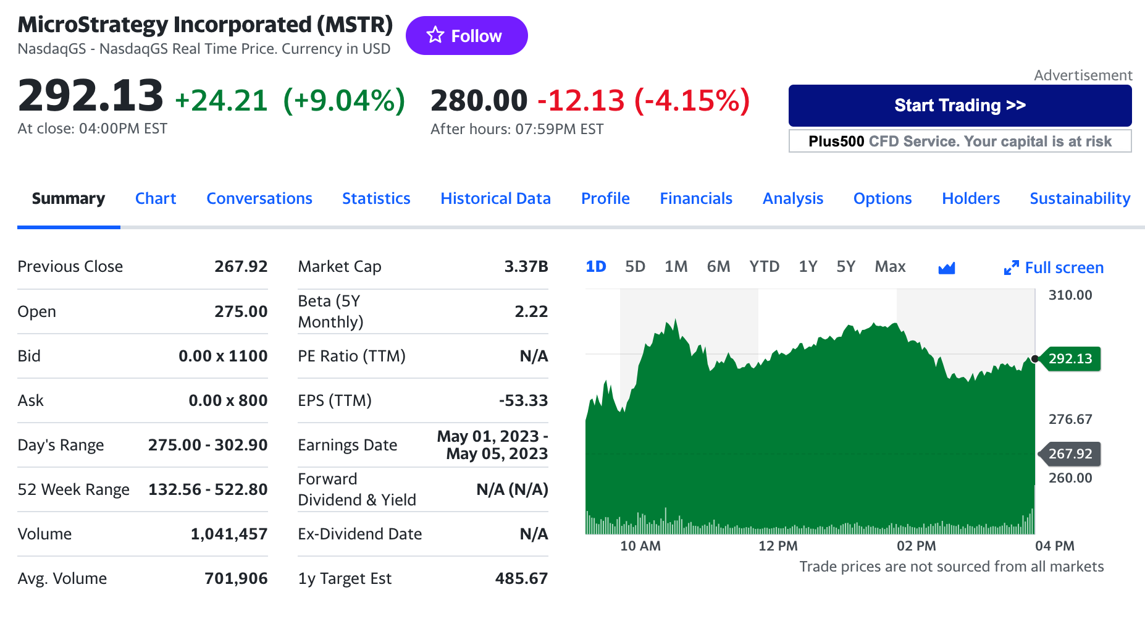Viewport: 1145px width, 629px height.
Task: Open the Options tab
Action: pos(883,198)
